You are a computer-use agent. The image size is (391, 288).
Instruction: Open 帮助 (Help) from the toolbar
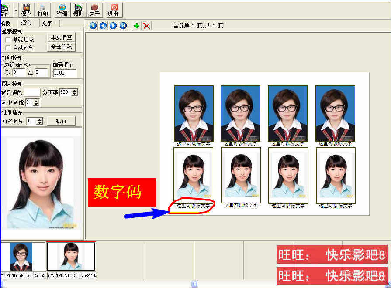pyautogui.click(x=79, y=10)
